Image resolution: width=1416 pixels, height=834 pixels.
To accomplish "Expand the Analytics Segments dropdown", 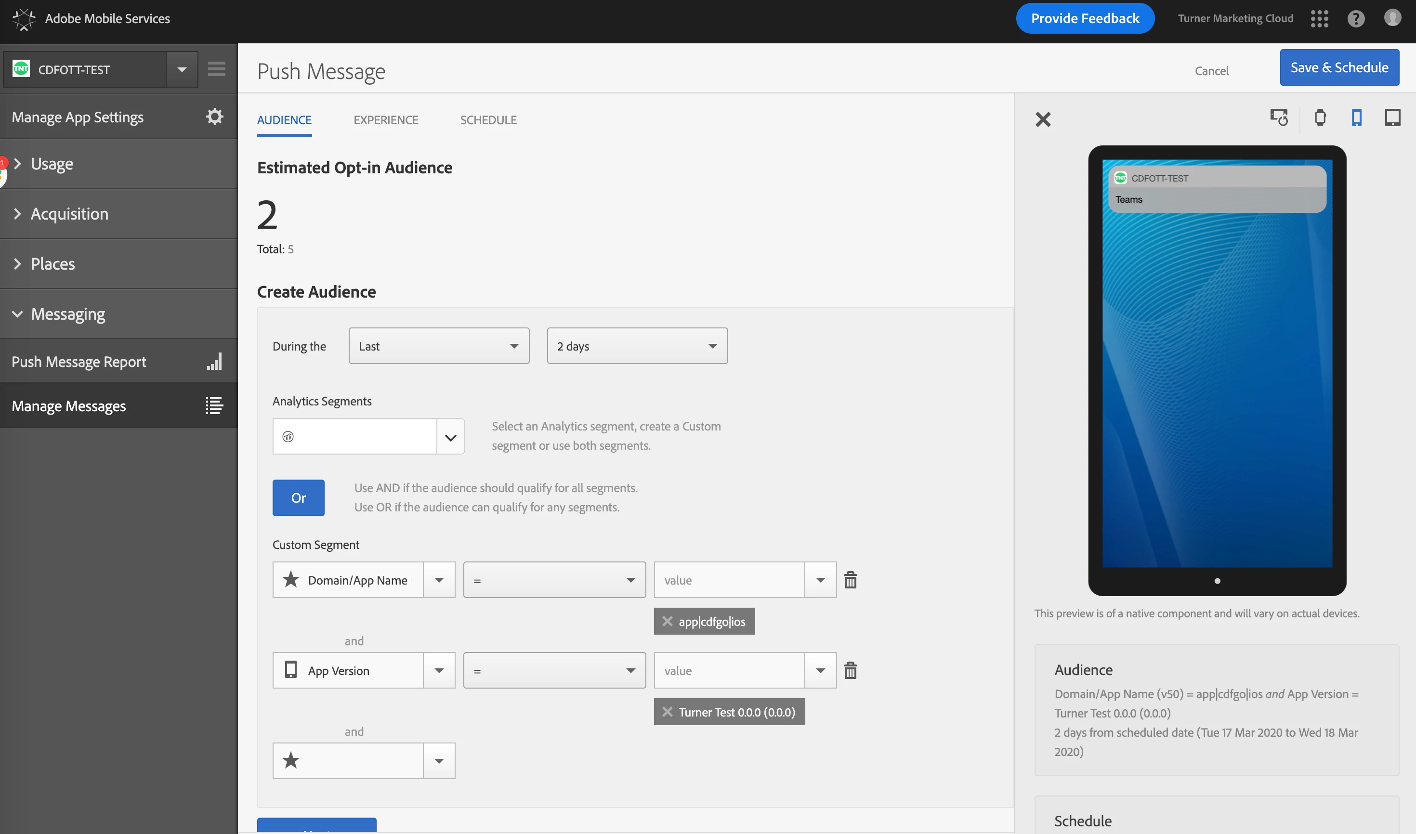I will 450,437.
